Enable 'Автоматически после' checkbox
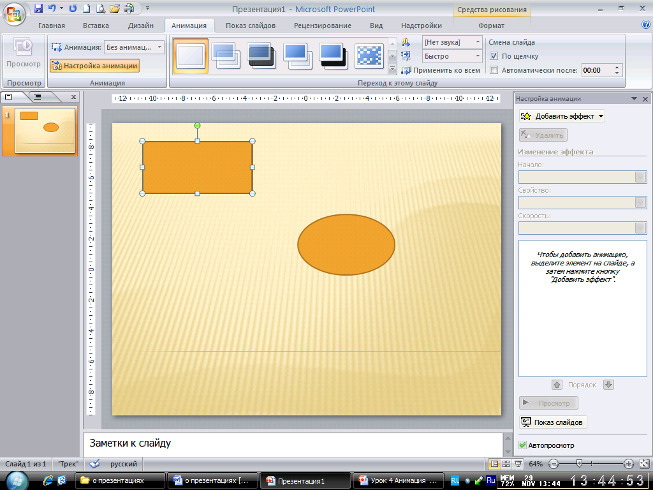This screenshot has width=653, height=490. tap(494, 70)
